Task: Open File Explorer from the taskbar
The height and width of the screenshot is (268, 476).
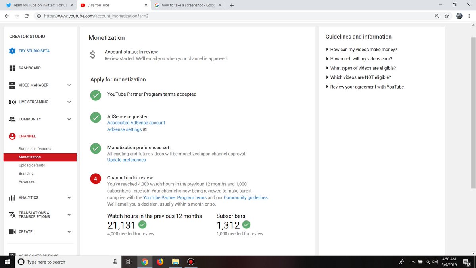Action: pos(175,262)
